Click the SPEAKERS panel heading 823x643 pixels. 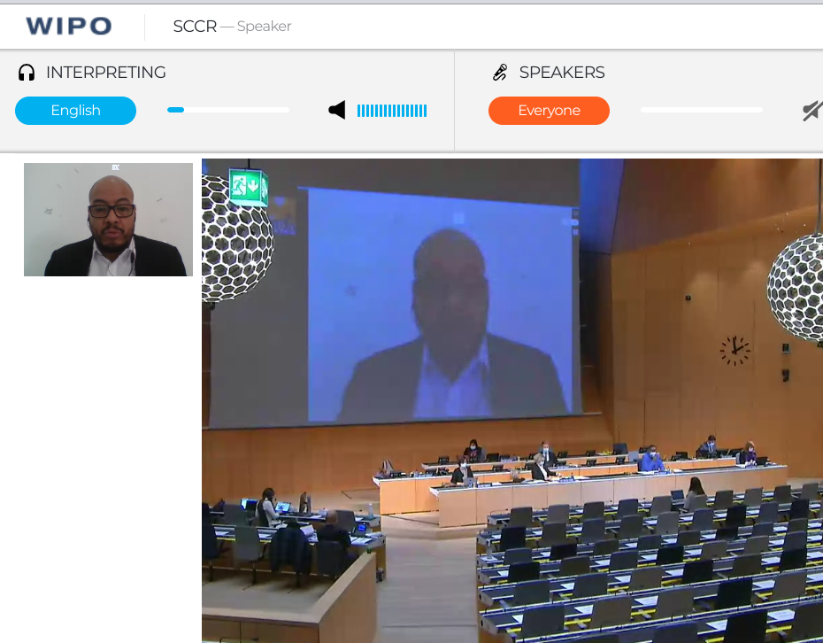click(x=562, y=73)
